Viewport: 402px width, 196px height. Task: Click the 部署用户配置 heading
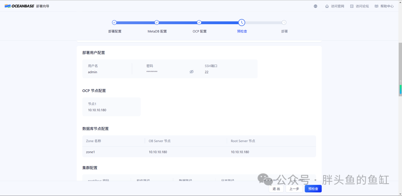click(93, 53)
